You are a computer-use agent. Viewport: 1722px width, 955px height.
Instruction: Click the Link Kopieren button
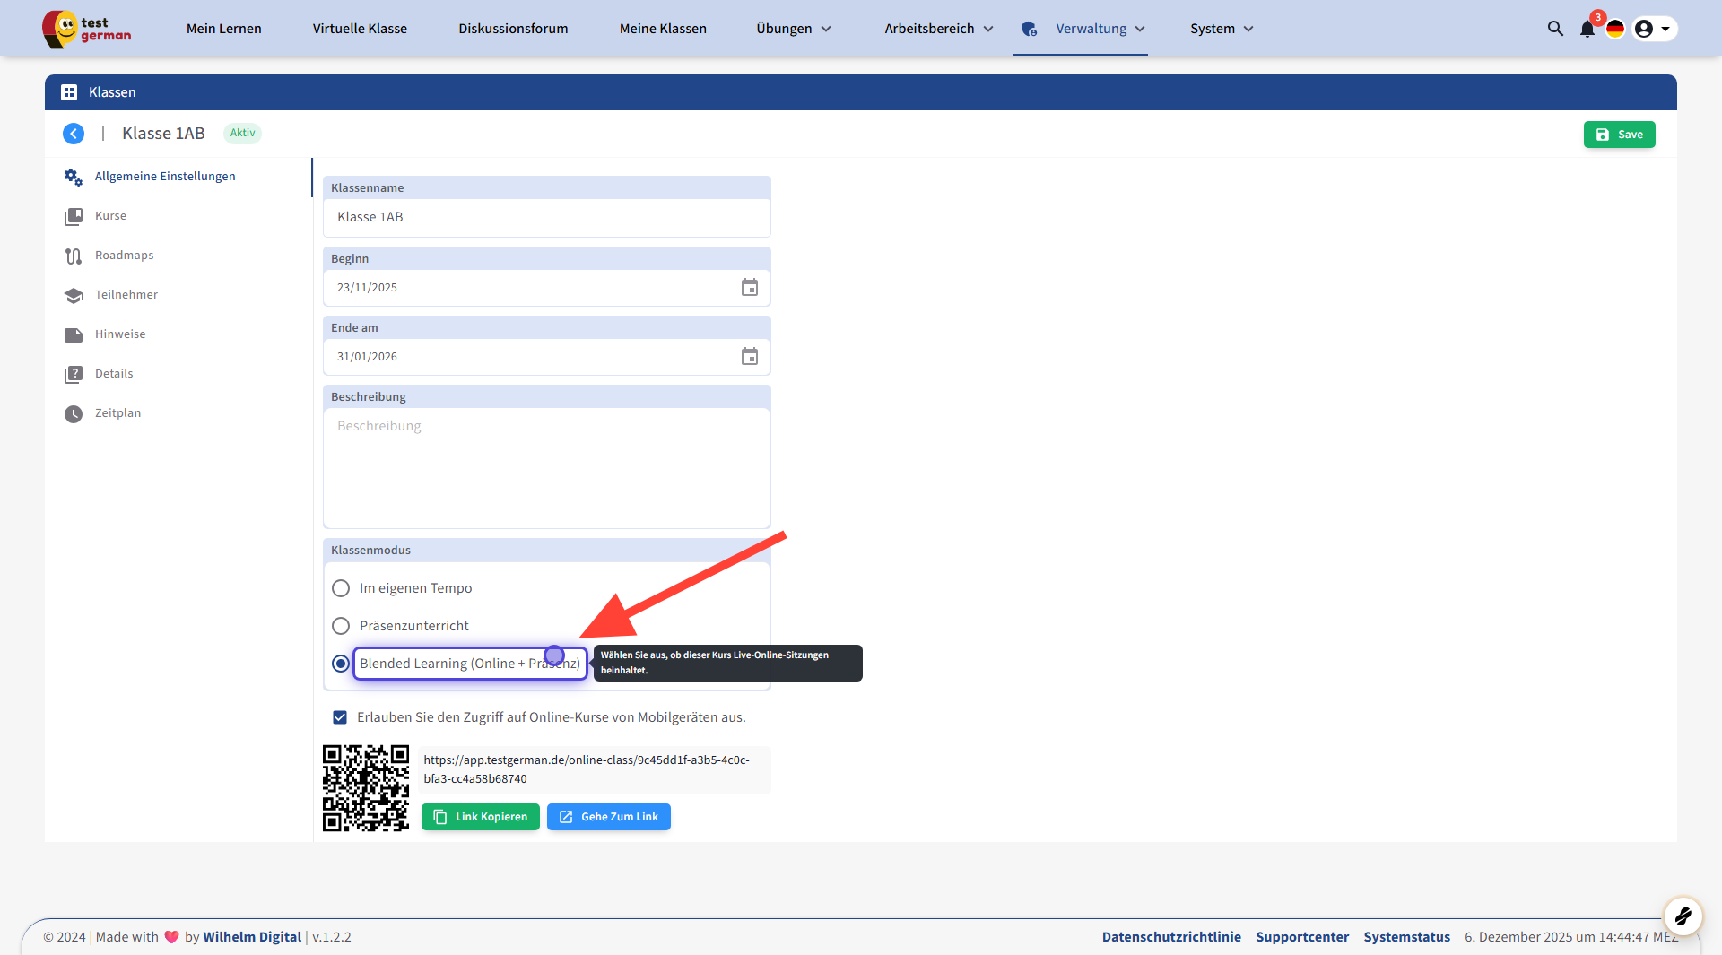tap(481, 817)
